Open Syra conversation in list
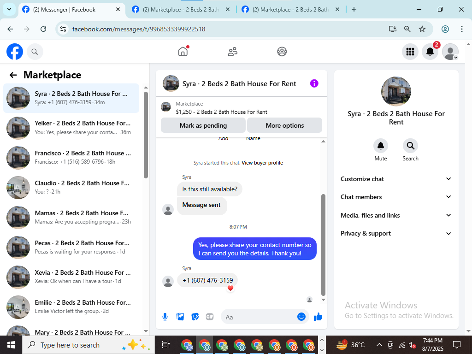The width and height of the screenshot is (472, 354). pyautogui.click(x=71, y=98)
